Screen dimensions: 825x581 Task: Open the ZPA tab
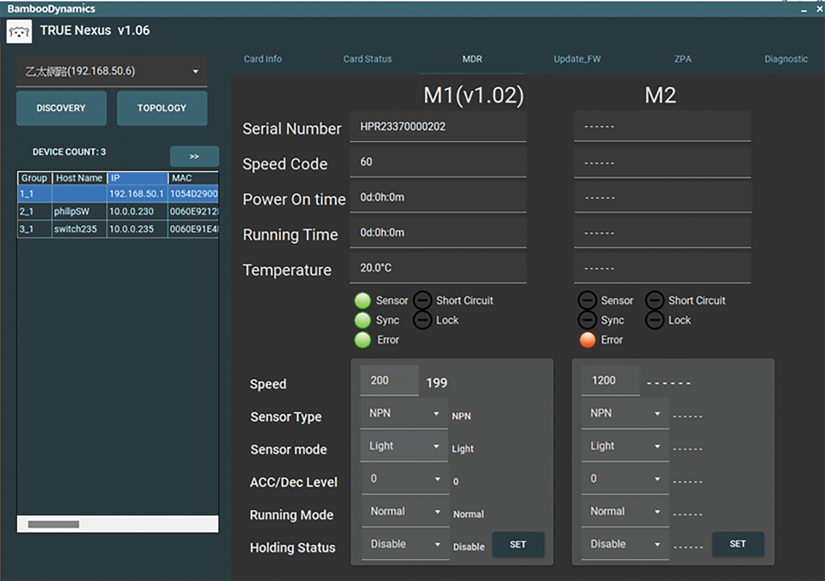click(682, 59)
